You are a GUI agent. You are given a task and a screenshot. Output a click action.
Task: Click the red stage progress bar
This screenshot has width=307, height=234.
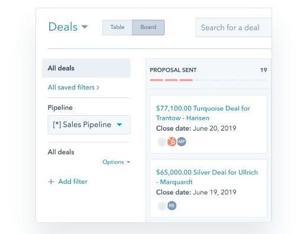click(x=171, y=80)
